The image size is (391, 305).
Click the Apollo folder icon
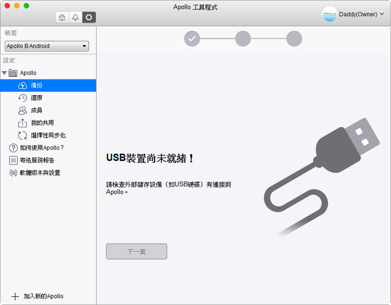coord(13,73)
